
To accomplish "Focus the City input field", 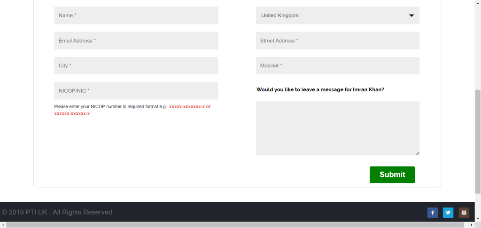I will click(x=136, y=66).
